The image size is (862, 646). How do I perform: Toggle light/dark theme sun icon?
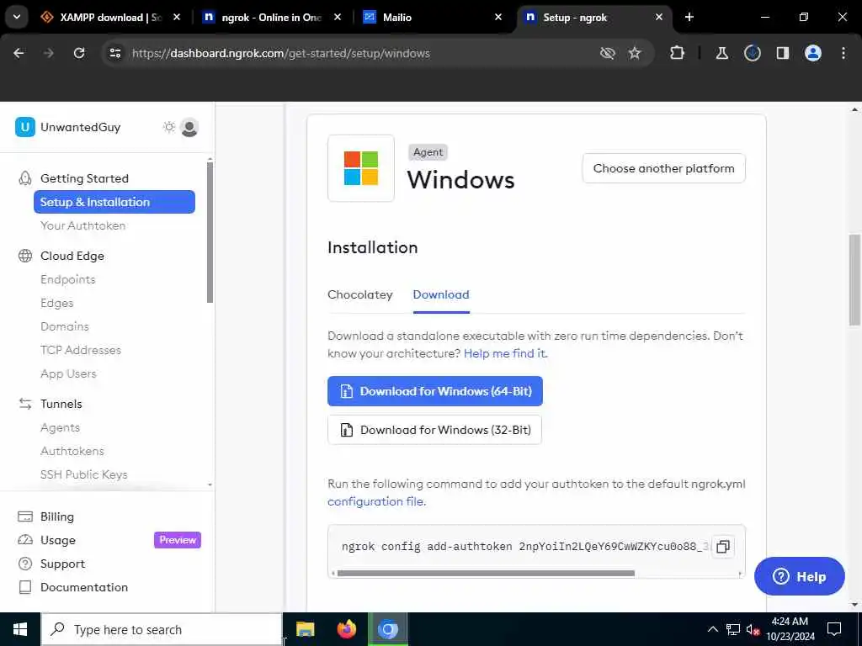click(168, 127)
